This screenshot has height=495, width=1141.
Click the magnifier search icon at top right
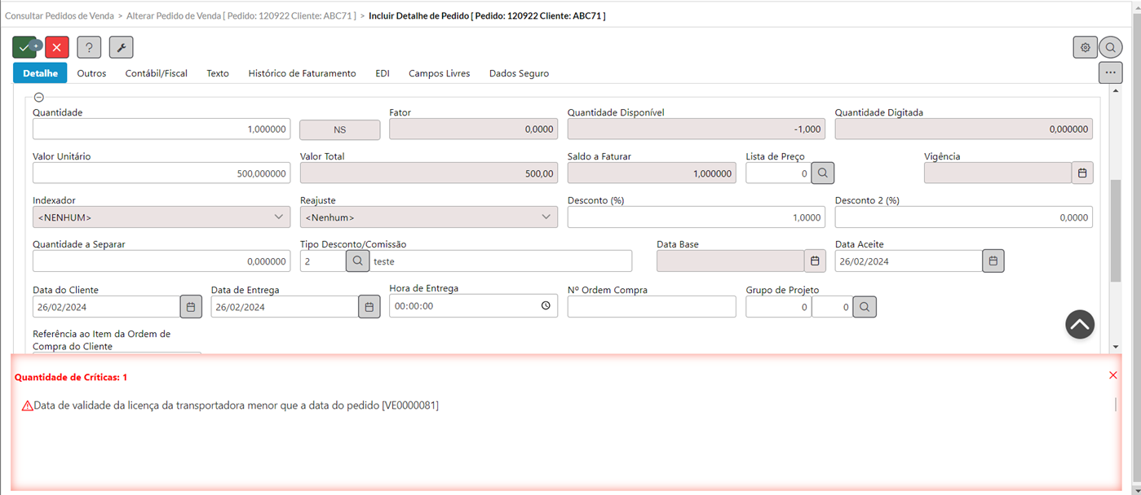[1111, 47]
